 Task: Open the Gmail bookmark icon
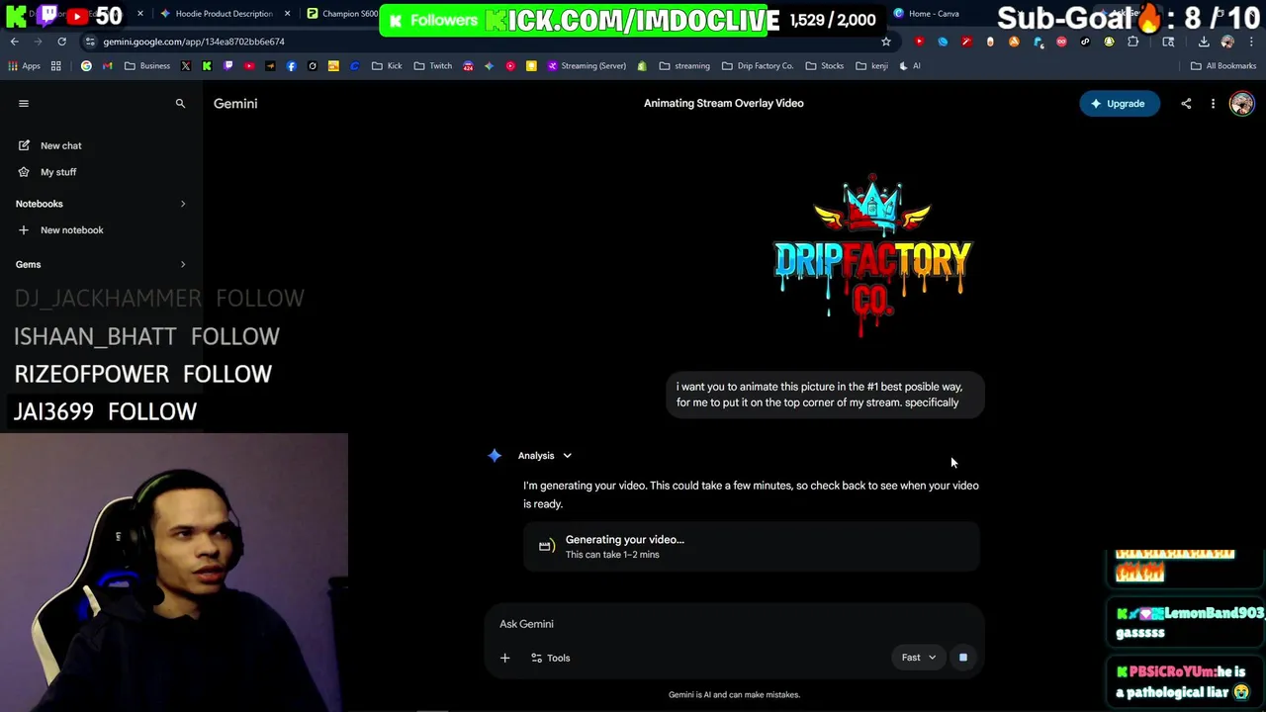(x=107, y=66)
